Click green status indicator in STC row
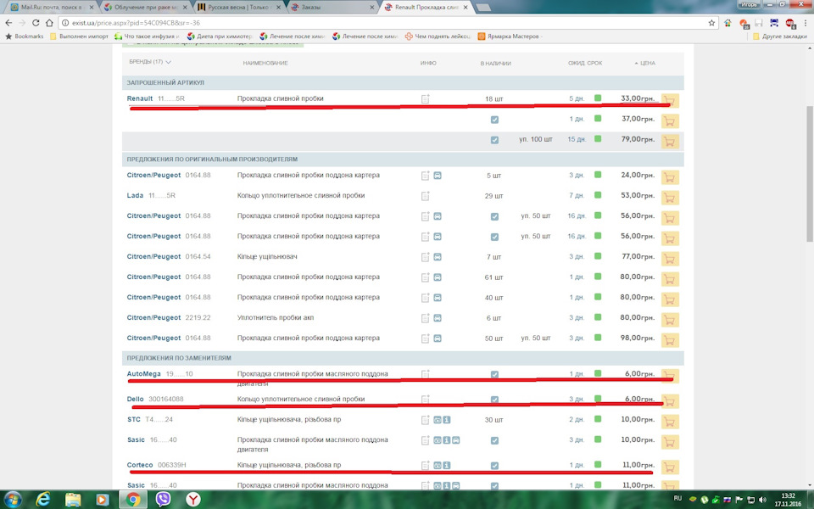Viewport: 814px width, 509px height. (598, 418)
